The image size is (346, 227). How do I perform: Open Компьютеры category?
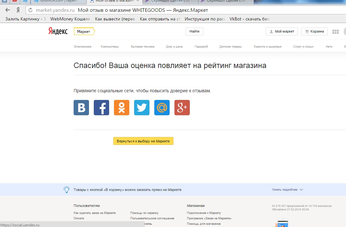(110, 47)
